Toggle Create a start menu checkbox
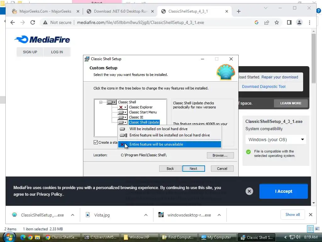Screen dimensions: 322x242 (96, 142)
